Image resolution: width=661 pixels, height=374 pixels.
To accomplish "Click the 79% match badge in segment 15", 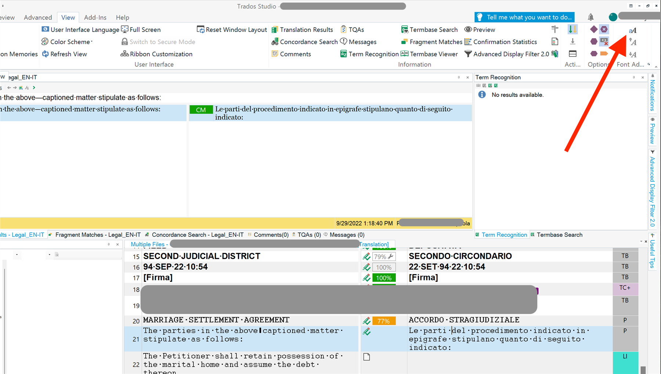I will click(384, 257).
